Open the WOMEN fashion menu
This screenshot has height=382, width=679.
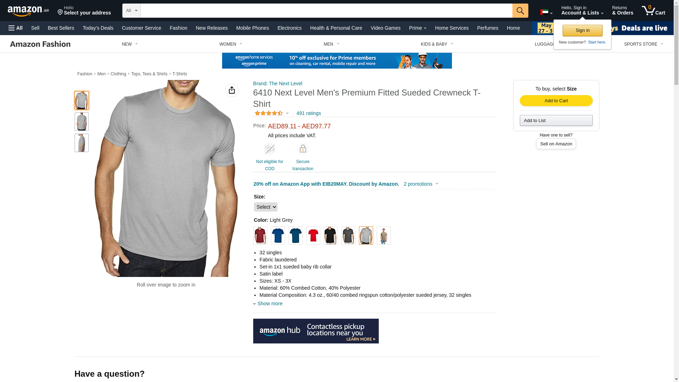pyautogui.click(x=231, y=44)
